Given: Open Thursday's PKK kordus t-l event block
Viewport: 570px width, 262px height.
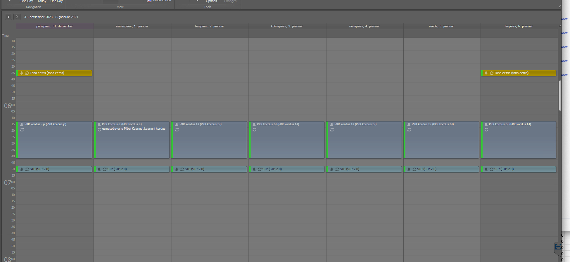Looking at the screenshot, I should pyautogui.click(x=364, y=143).
